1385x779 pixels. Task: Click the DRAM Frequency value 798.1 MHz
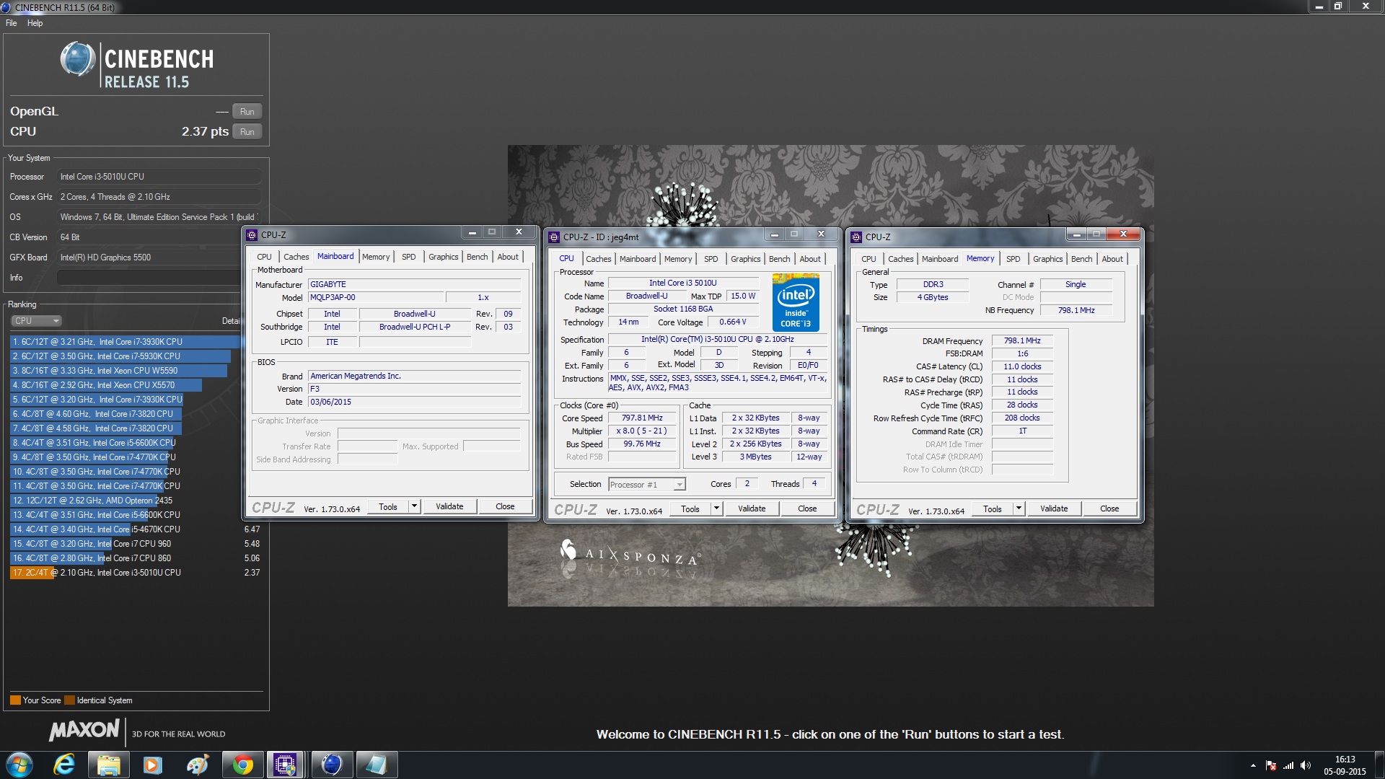pos(1022,340)
